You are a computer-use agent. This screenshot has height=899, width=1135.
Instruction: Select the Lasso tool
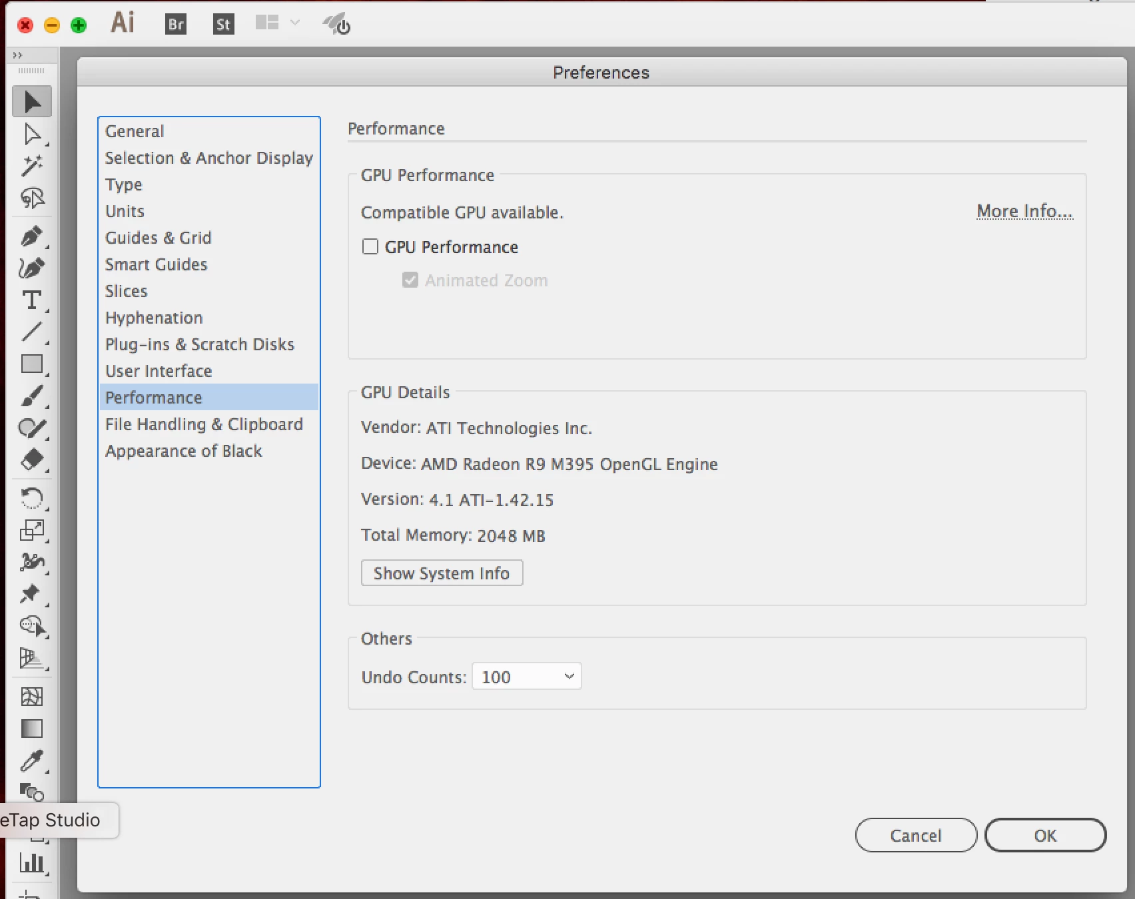(x=32, y=198)
